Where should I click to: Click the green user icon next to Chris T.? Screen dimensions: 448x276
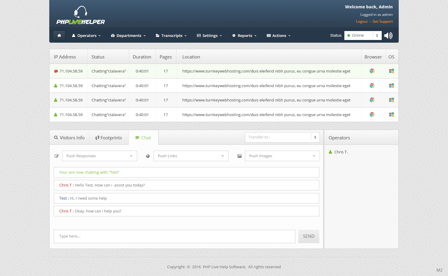(330, 152)
